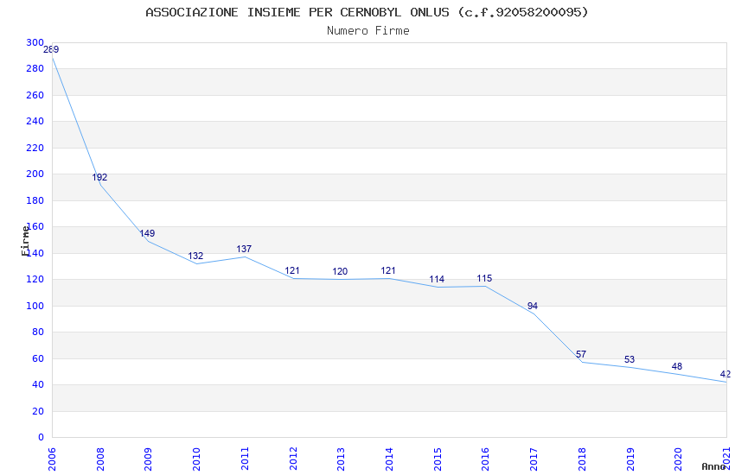Select the 48 value label at 2020
The image size is (735, 475).
tap(677, 366)
